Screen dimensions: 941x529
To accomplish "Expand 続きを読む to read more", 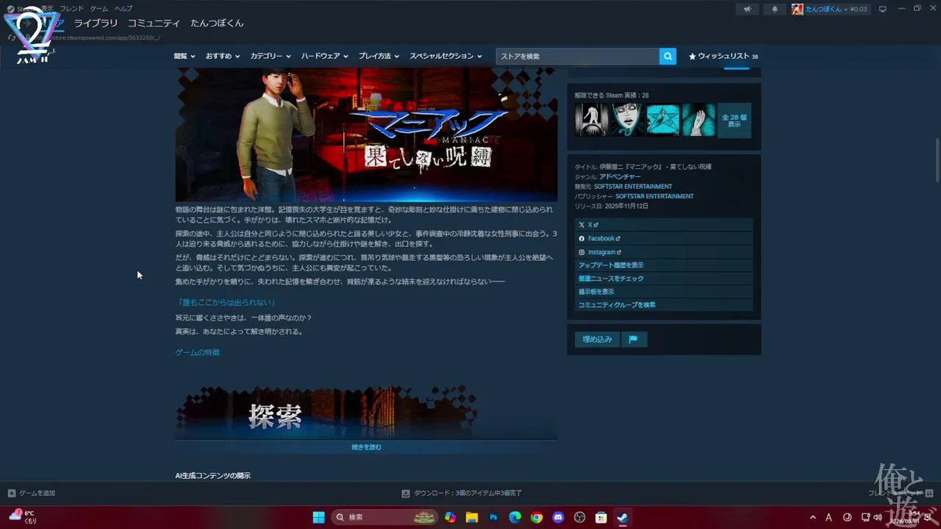I will click(x=366, y=447).
